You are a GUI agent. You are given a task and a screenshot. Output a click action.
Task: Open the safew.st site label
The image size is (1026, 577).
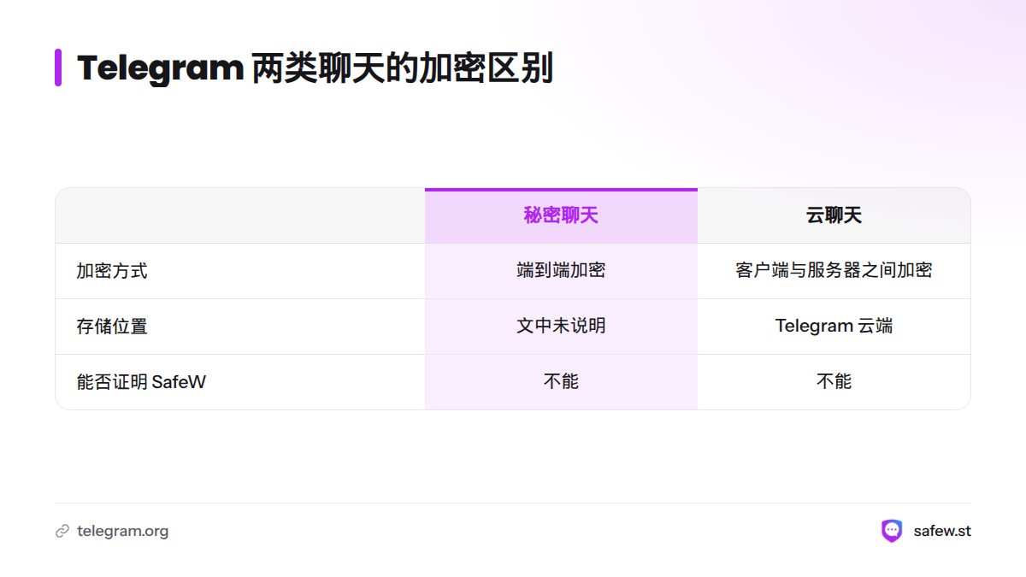click(942, 531)
